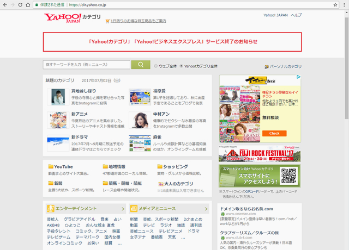349x250 pixels.
Task: Open the パーソナルカテゴリ link
Action: point(286,66)
